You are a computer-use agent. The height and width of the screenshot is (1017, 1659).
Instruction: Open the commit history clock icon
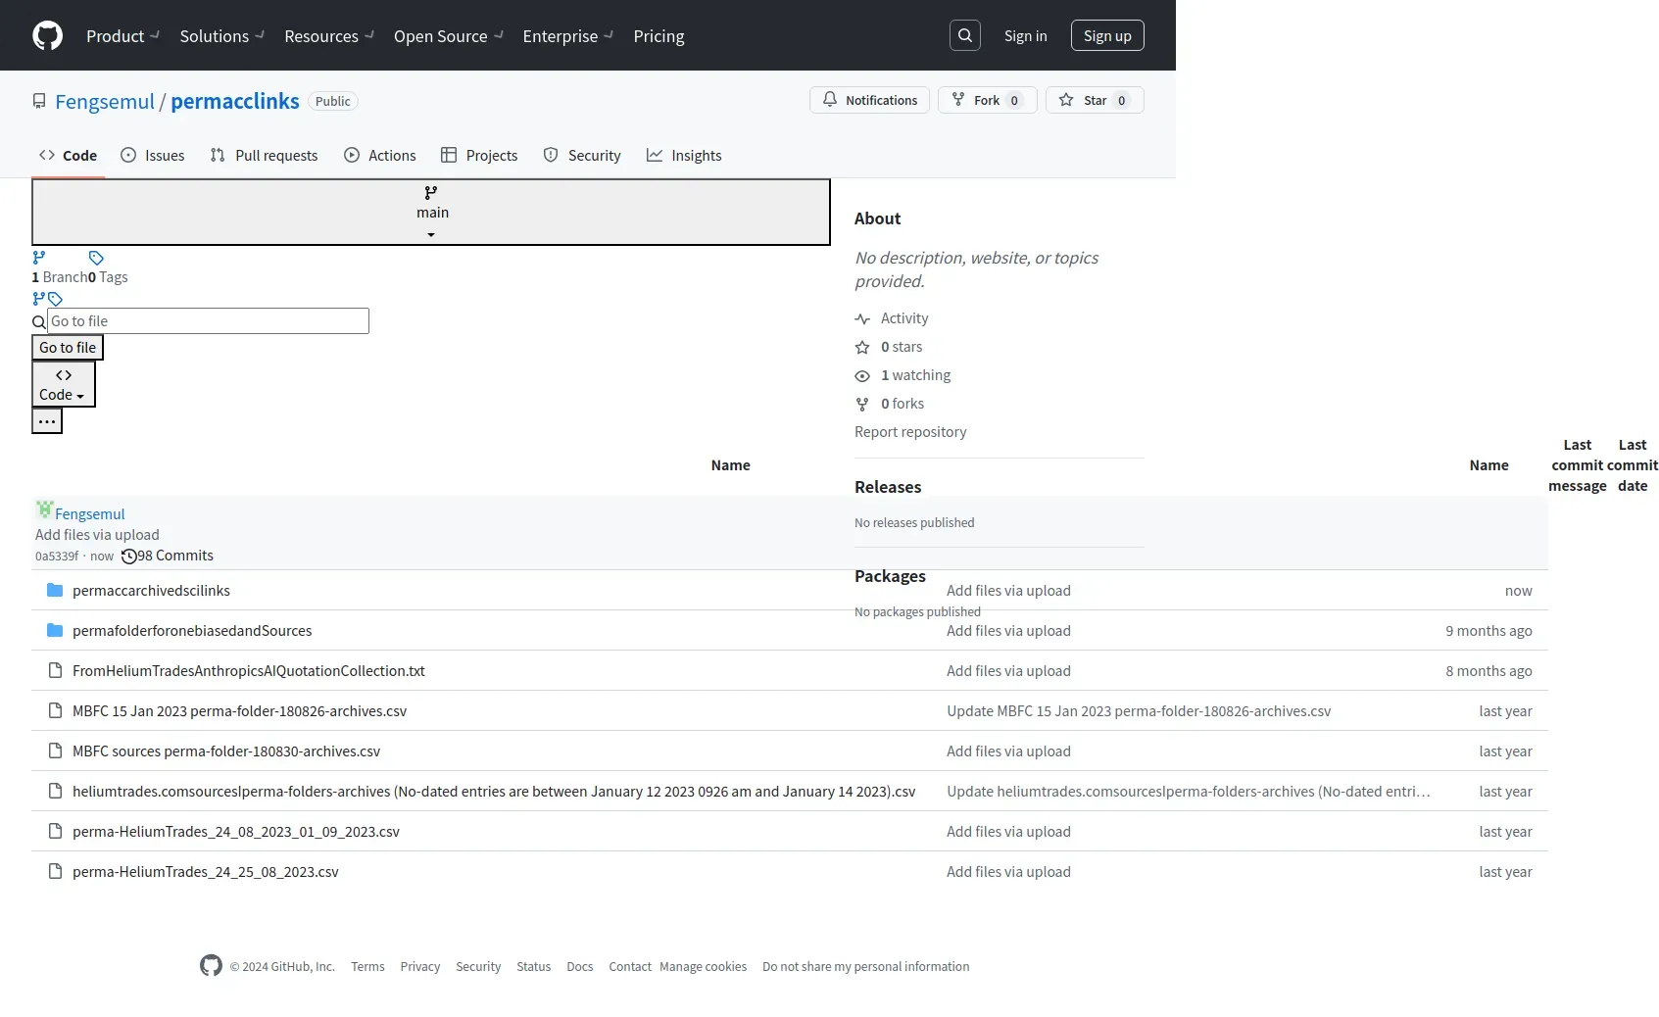[x=128, y=557]
